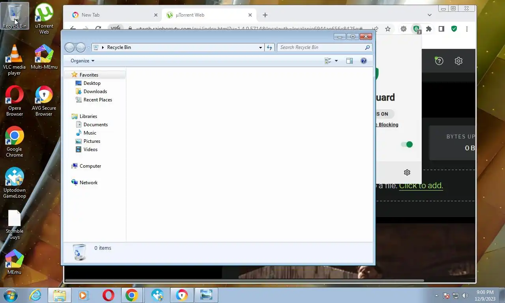Open Chrome three-dot menu
This screenshot has height=303, width=505.
point(467,29)
